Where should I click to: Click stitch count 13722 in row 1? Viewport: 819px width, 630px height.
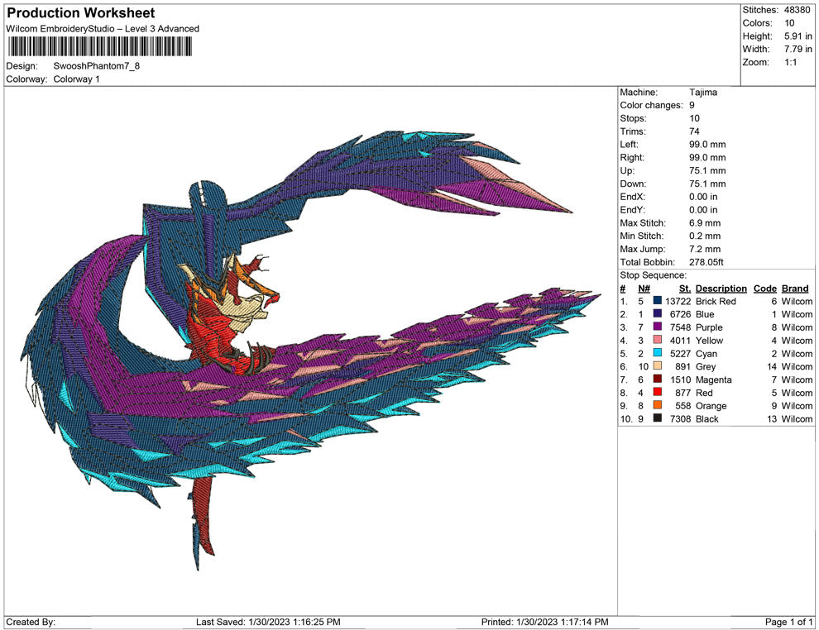pos(678,301)
